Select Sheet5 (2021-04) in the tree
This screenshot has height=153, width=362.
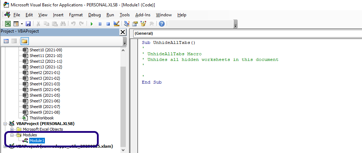(45, 90)
